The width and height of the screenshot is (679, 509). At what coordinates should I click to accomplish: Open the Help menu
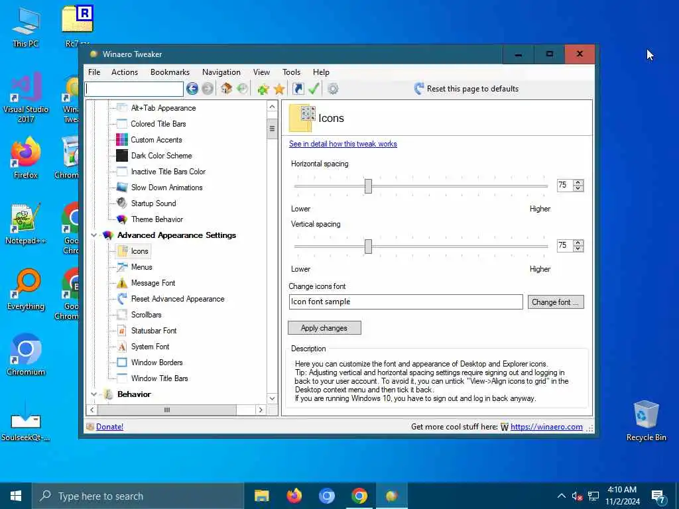(321, 72)
